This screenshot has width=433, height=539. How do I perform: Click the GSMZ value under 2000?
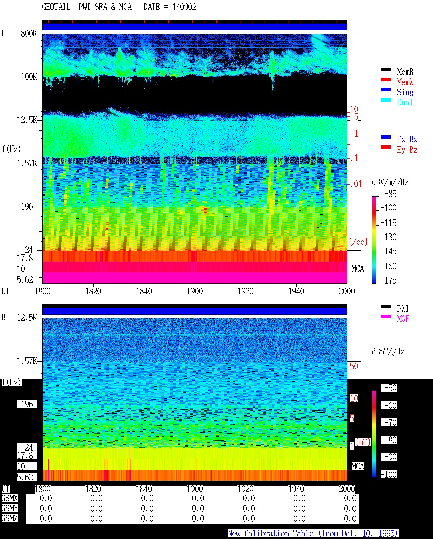click(350, 519)
